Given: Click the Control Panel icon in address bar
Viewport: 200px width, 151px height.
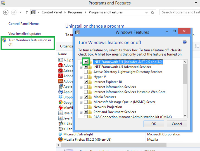Looking at the screenshot, I should [x=33, y=12].
